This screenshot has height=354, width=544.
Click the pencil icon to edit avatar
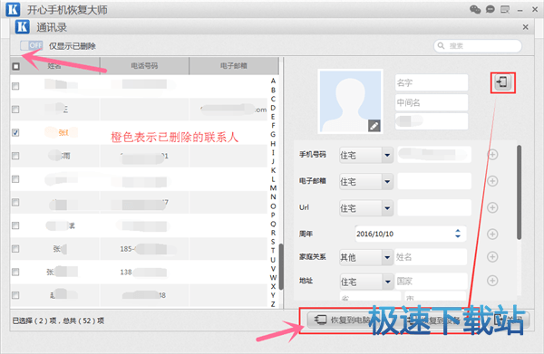click(374, 126)
